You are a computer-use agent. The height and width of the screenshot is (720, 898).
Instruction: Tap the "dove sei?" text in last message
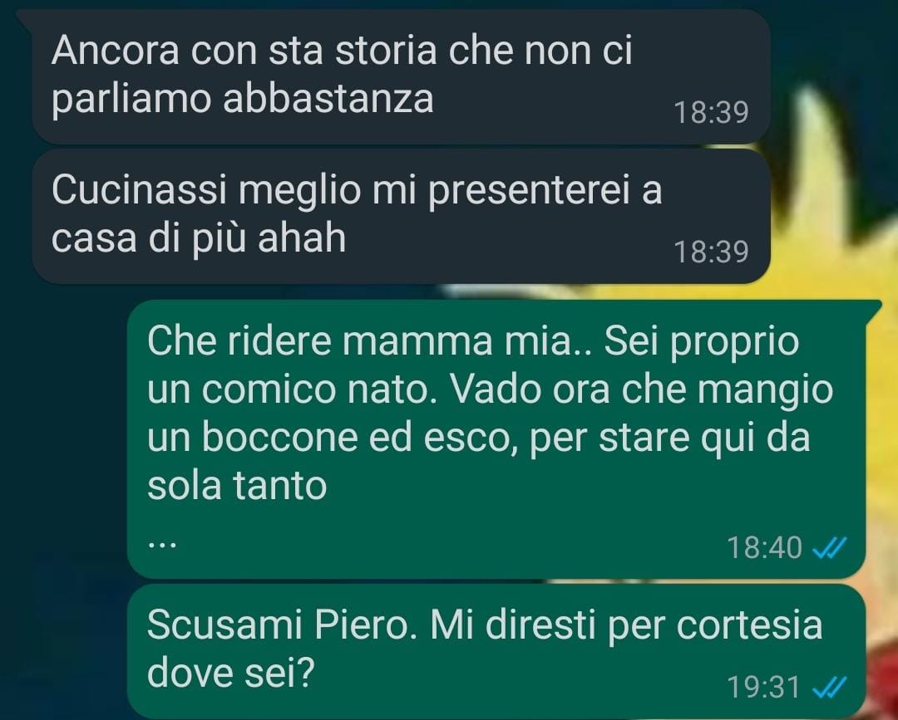pyautogui.click(x=231, y=673)
